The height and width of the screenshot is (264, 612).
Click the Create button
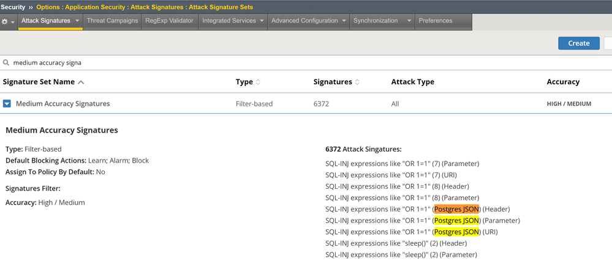(578, 43)
